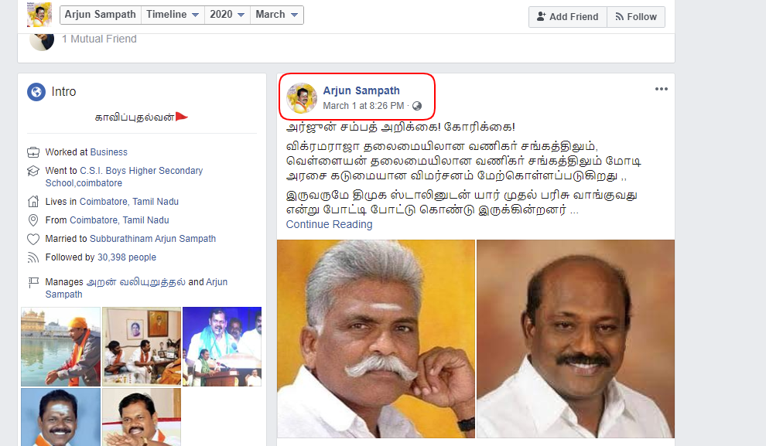Open the March month dropdown
The height and width of the screenshot is (446, 766).
click(x=276, y=15)
